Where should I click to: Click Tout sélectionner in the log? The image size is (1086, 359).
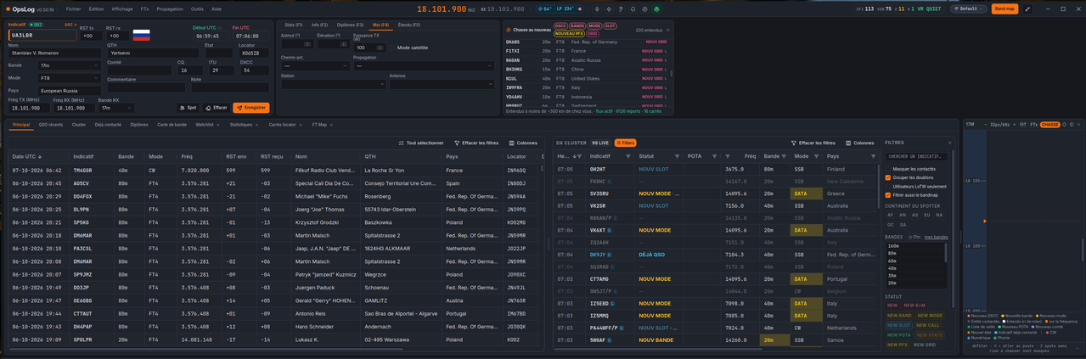click(421, 143)
